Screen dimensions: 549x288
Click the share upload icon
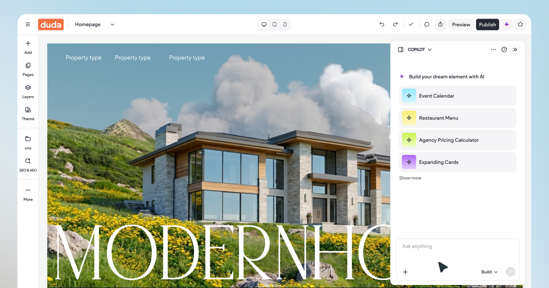tap(440, 25)
